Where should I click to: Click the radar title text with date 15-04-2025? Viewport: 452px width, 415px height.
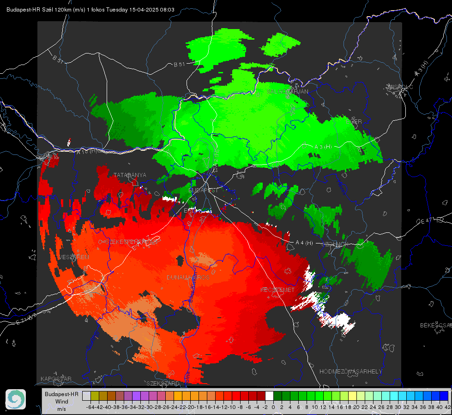90,10
